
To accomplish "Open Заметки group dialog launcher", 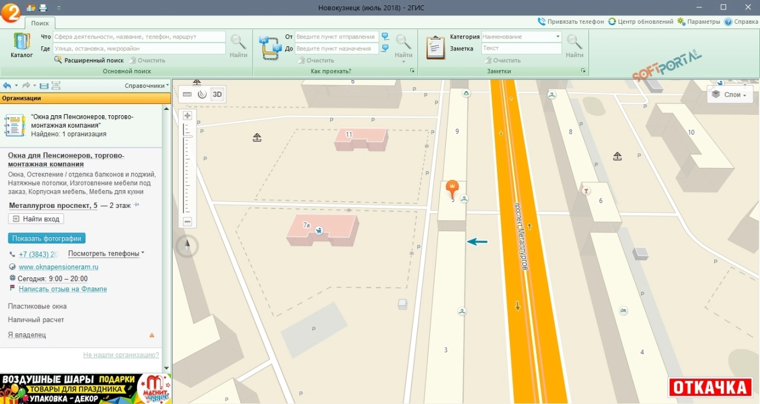I will (x=584, y=71).
